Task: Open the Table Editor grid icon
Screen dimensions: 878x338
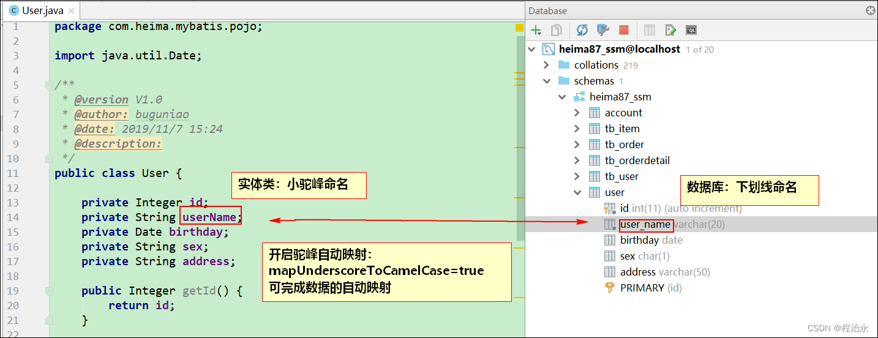Action: [x=650, y=30]
